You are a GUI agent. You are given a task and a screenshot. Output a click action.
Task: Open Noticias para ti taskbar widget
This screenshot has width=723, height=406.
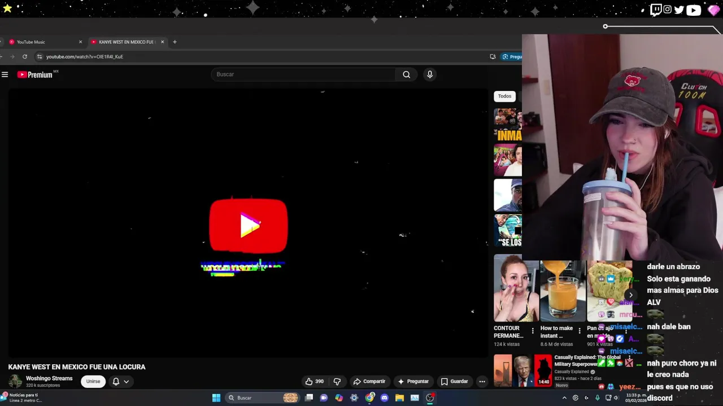click(x=21, y=398)
